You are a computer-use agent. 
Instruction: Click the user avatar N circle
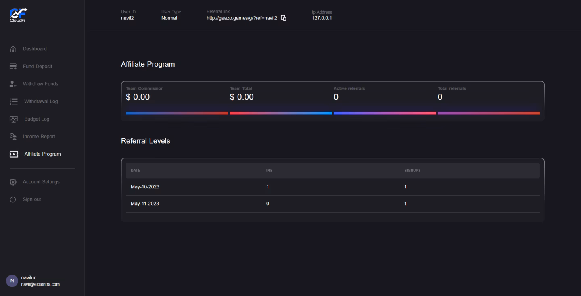click(12, 281)
